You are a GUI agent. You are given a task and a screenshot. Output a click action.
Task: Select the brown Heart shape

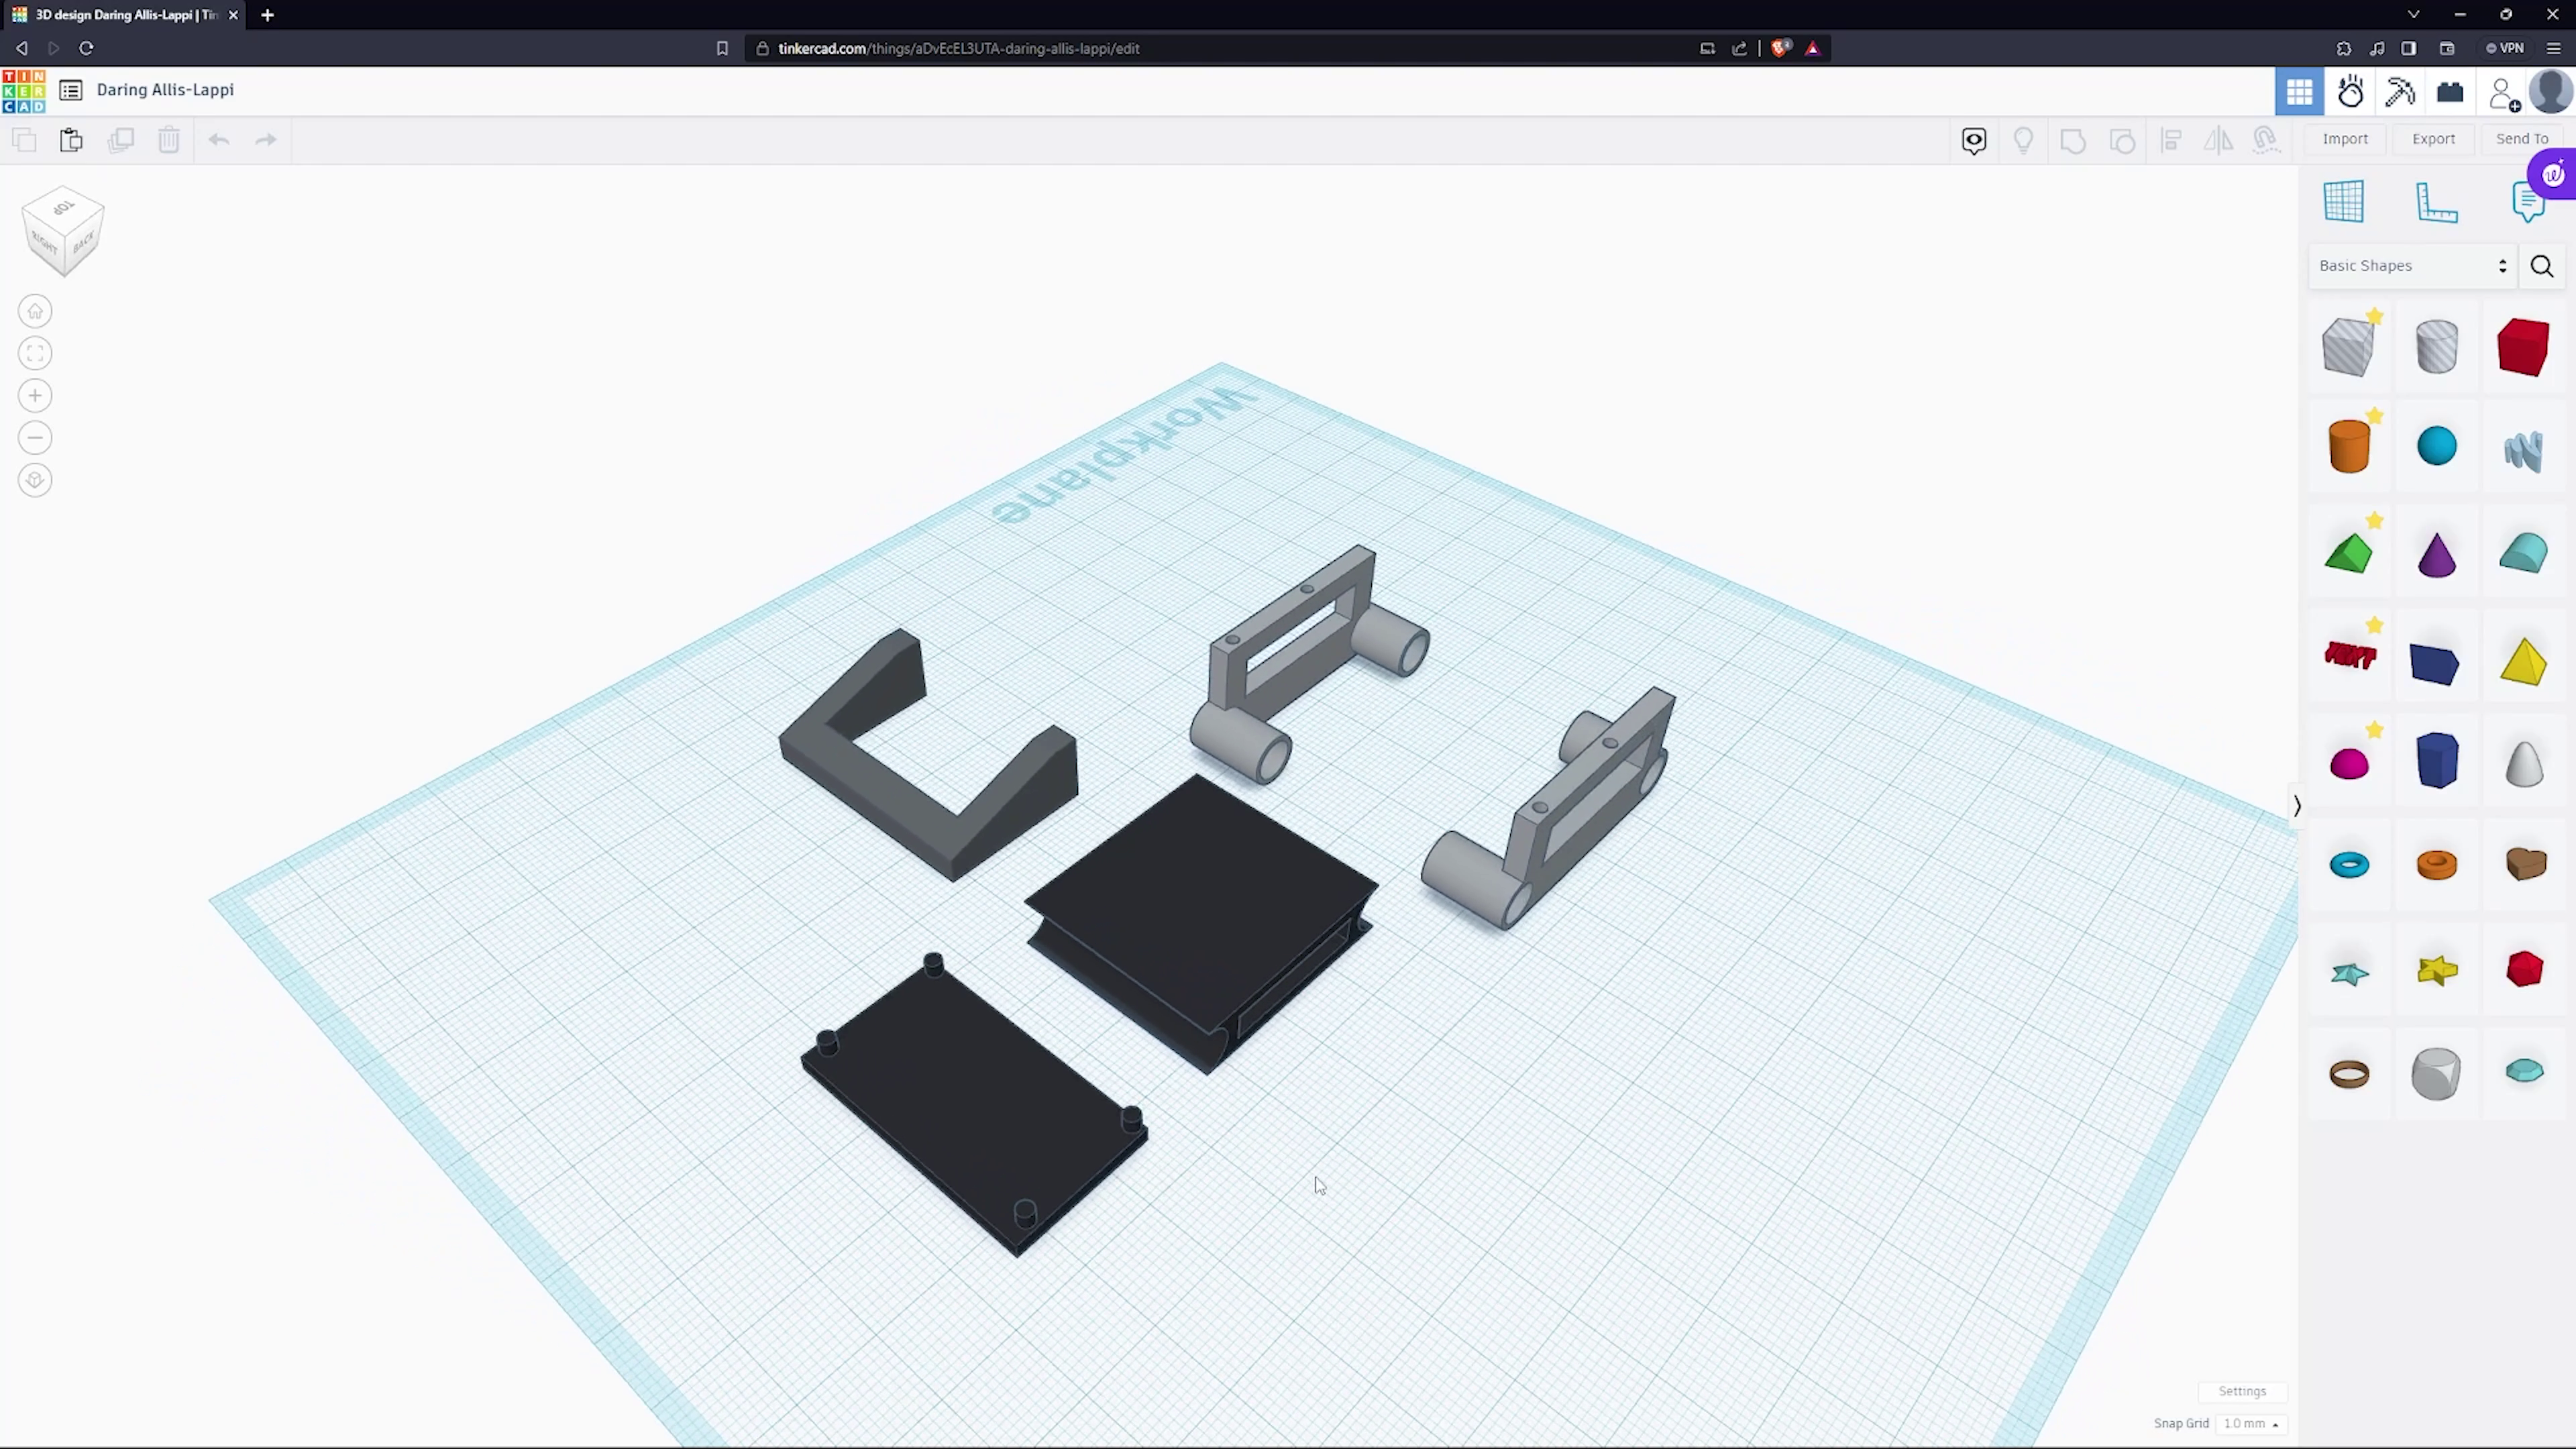[x=2526, y=864]
